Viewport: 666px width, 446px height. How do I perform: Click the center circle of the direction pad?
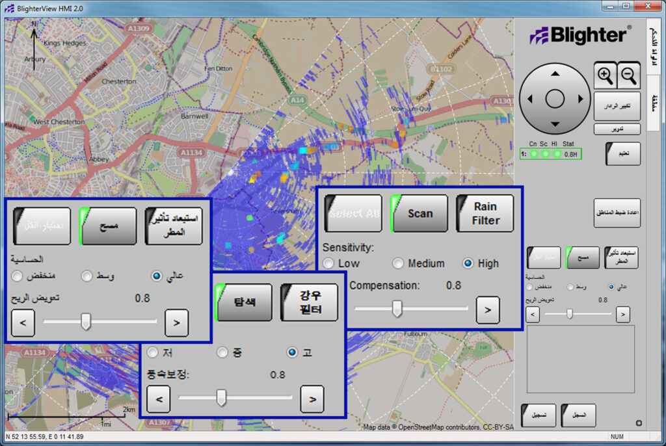click(x=554, y=99)
